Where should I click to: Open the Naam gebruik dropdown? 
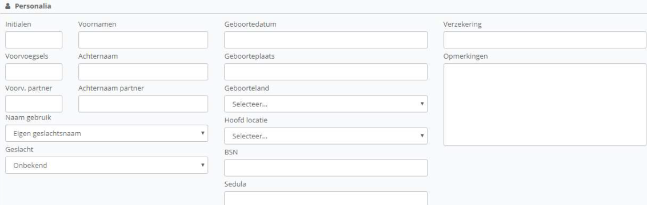[106, 133]
